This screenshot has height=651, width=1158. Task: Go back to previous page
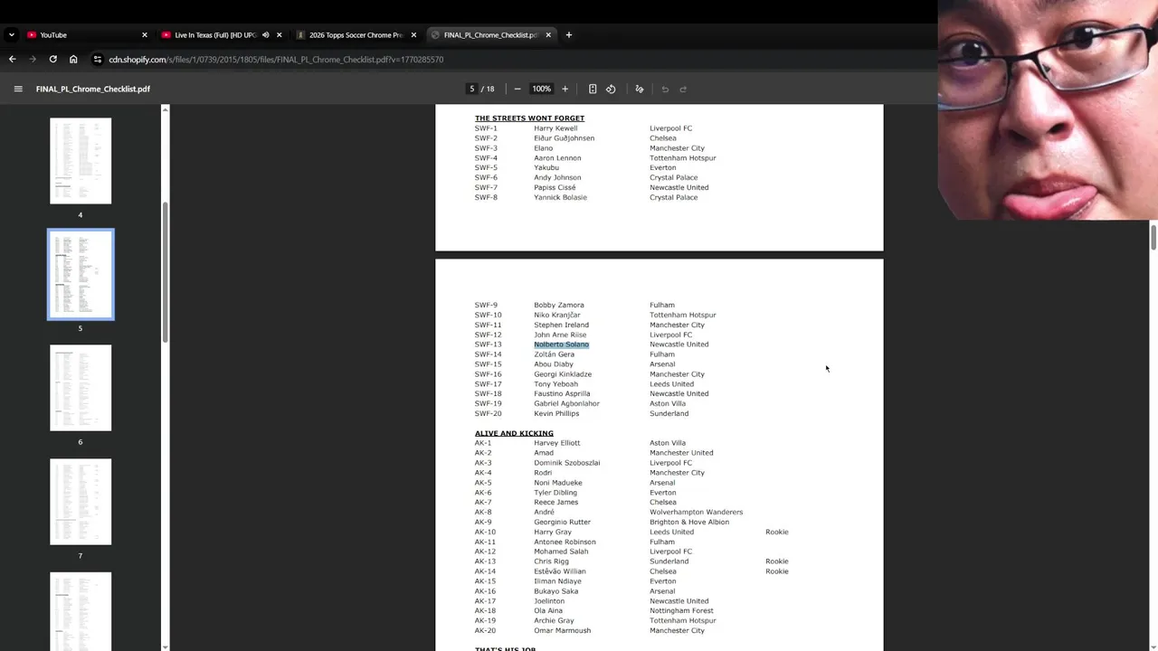(12, 60)
